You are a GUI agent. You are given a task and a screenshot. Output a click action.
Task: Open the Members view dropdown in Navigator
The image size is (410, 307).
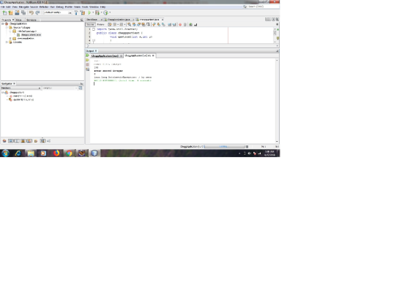(21, 88)
